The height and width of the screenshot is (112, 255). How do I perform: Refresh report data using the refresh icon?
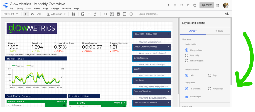tap(188, 5)
